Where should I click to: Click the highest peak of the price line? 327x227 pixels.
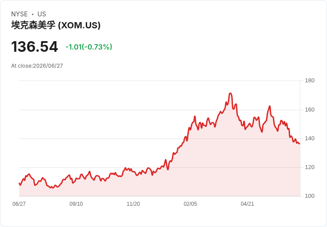pos(230,93)
